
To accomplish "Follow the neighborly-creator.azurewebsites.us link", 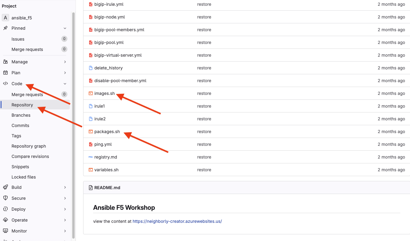I will coord(177,221).
